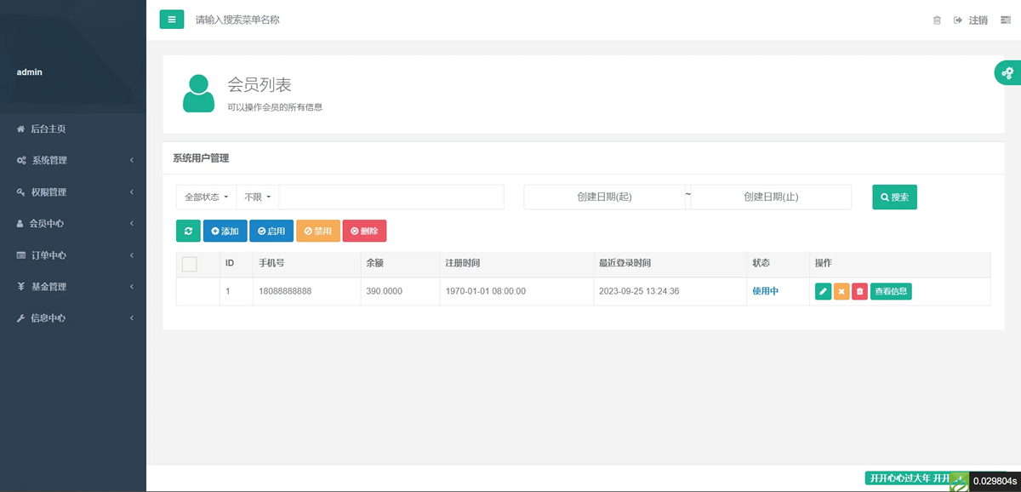Open the right-side list panel icon
Viewport: 1021px width, 492px height.
[1005, 20]
